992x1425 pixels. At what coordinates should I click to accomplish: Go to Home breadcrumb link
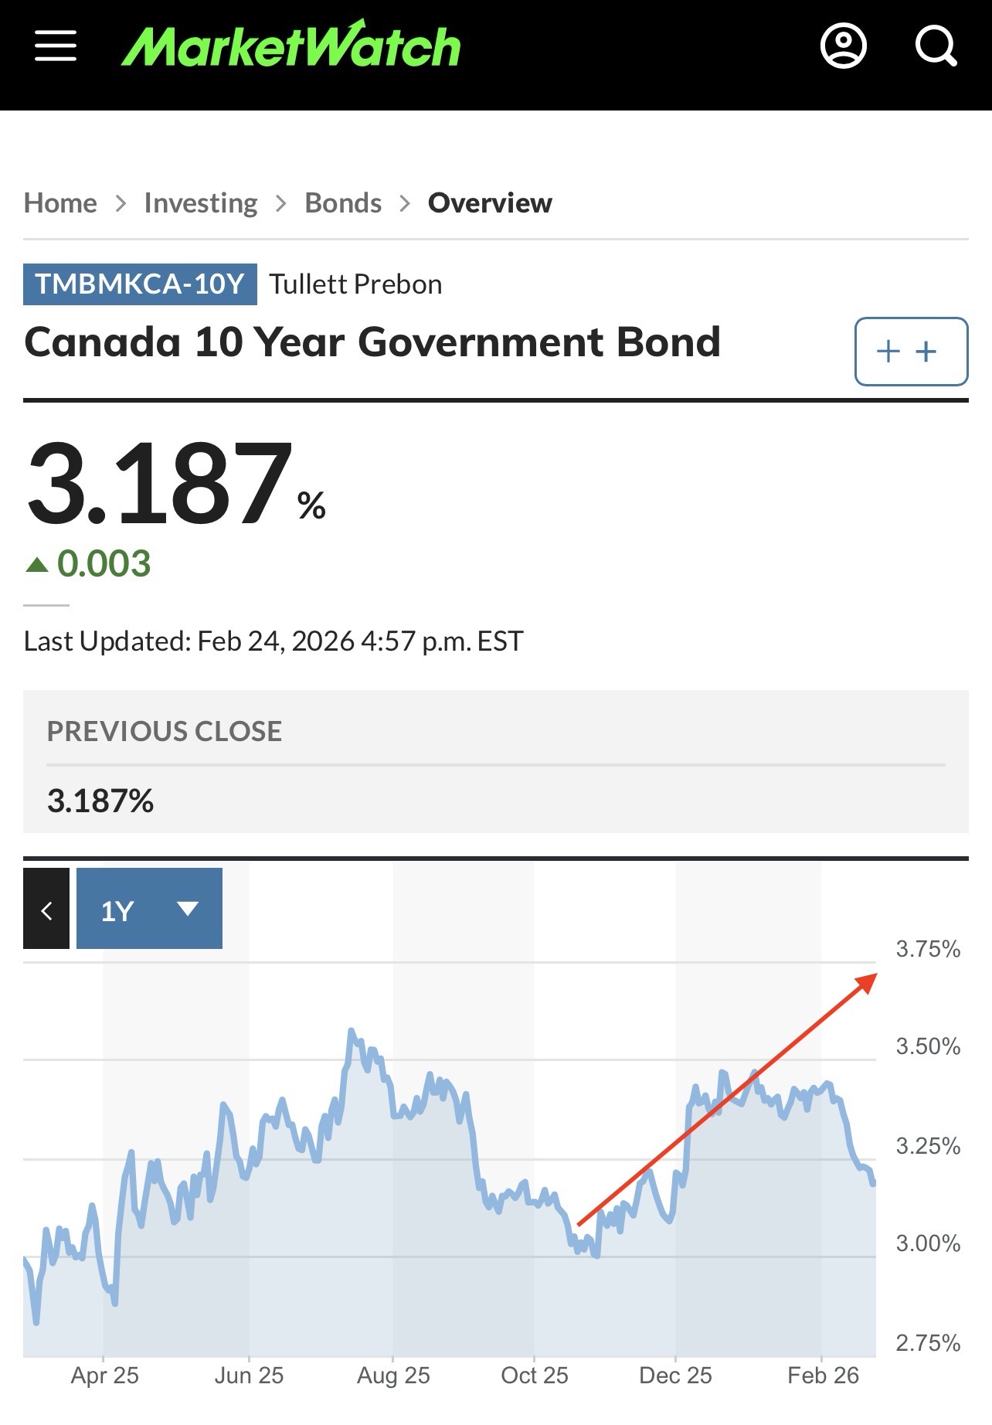point(60,203)
